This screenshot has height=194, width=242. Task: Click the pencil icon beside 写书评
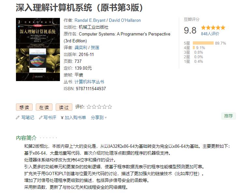point(41,118)
